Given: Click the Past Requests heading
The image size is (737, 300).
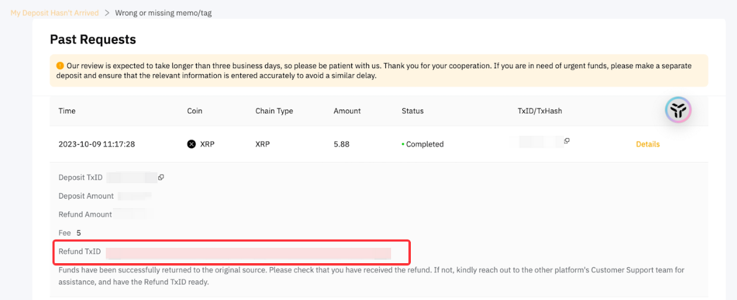Looking at the screenshot, I should coord(93,40).
